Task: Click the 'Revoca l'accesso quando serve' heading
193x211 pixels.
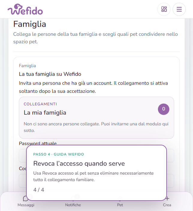Action: (79, 164)
